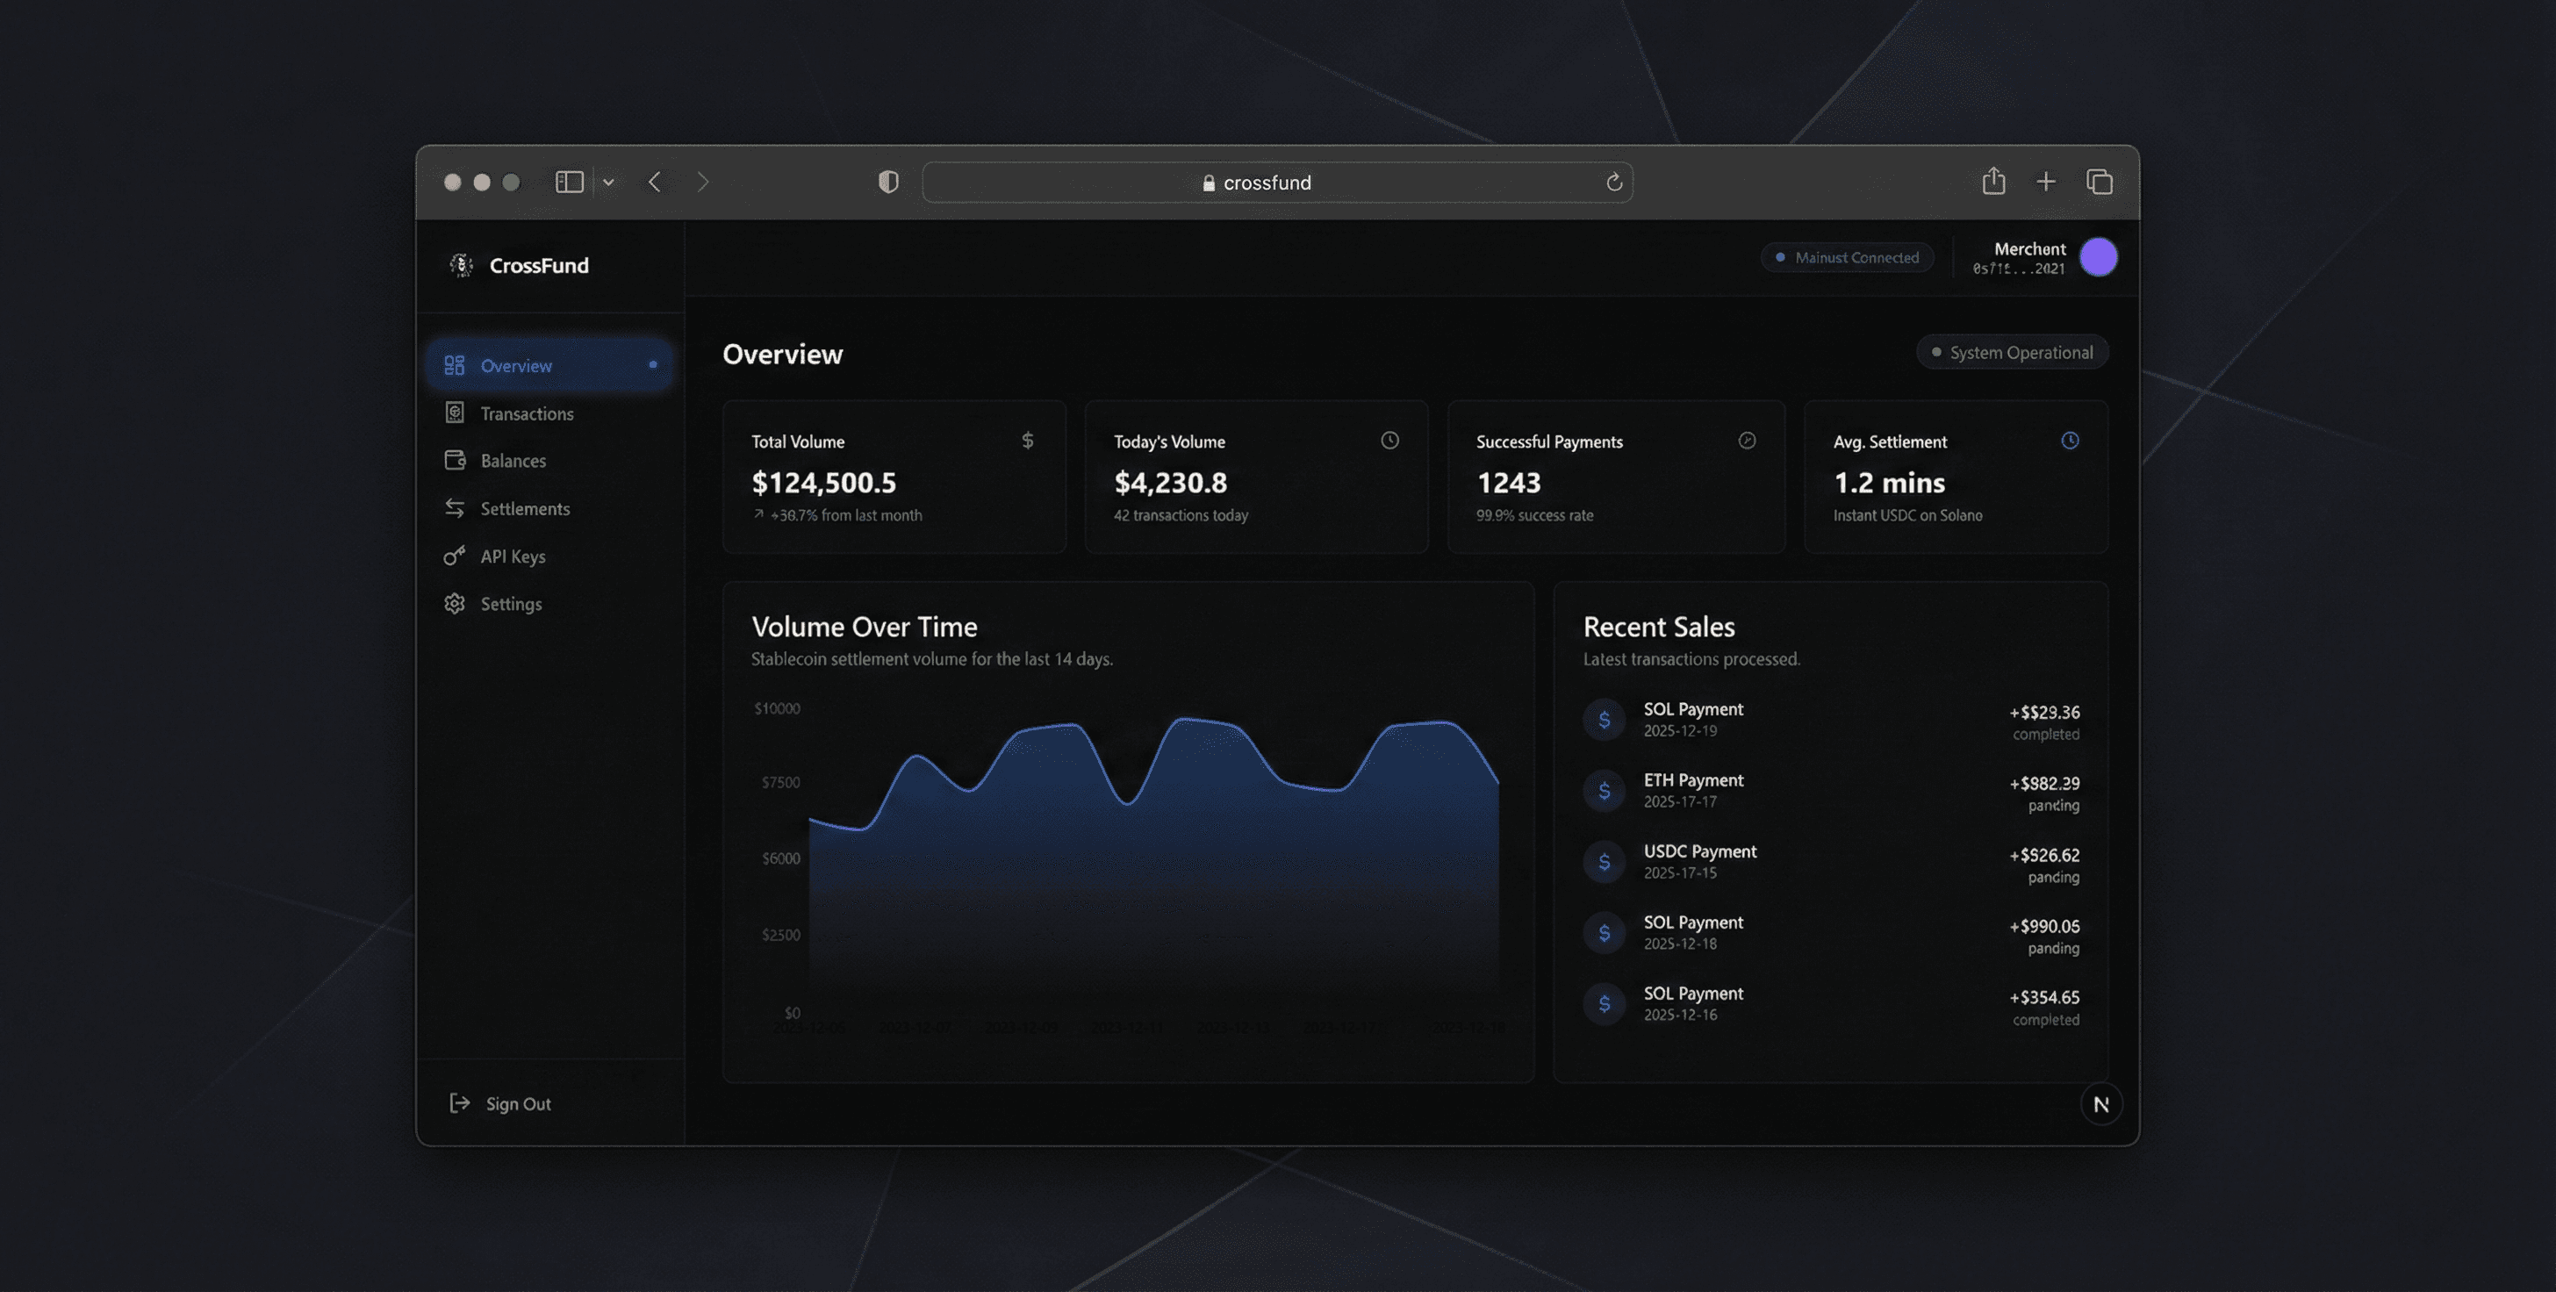The image size is (2556, 1292).
Task: Click the Transactions receipt icon
Action: [456, 413]
